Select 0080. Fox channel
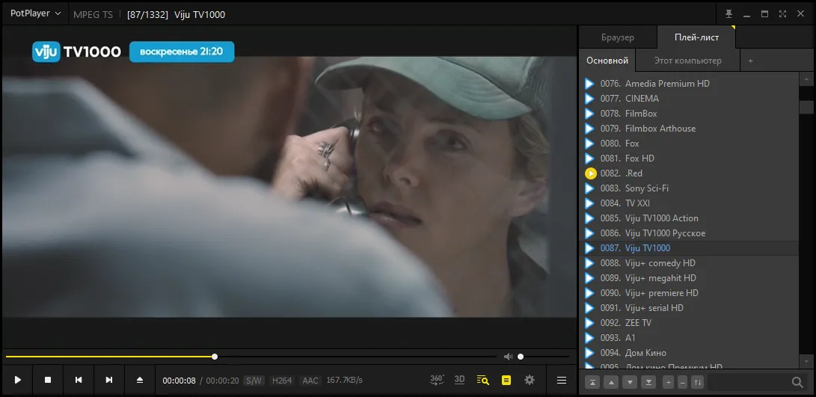816x397 pixels. tap(689, 143)
